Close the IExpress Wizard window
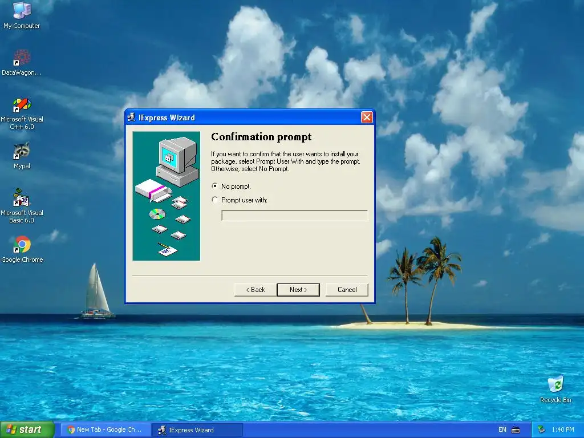 367,117
